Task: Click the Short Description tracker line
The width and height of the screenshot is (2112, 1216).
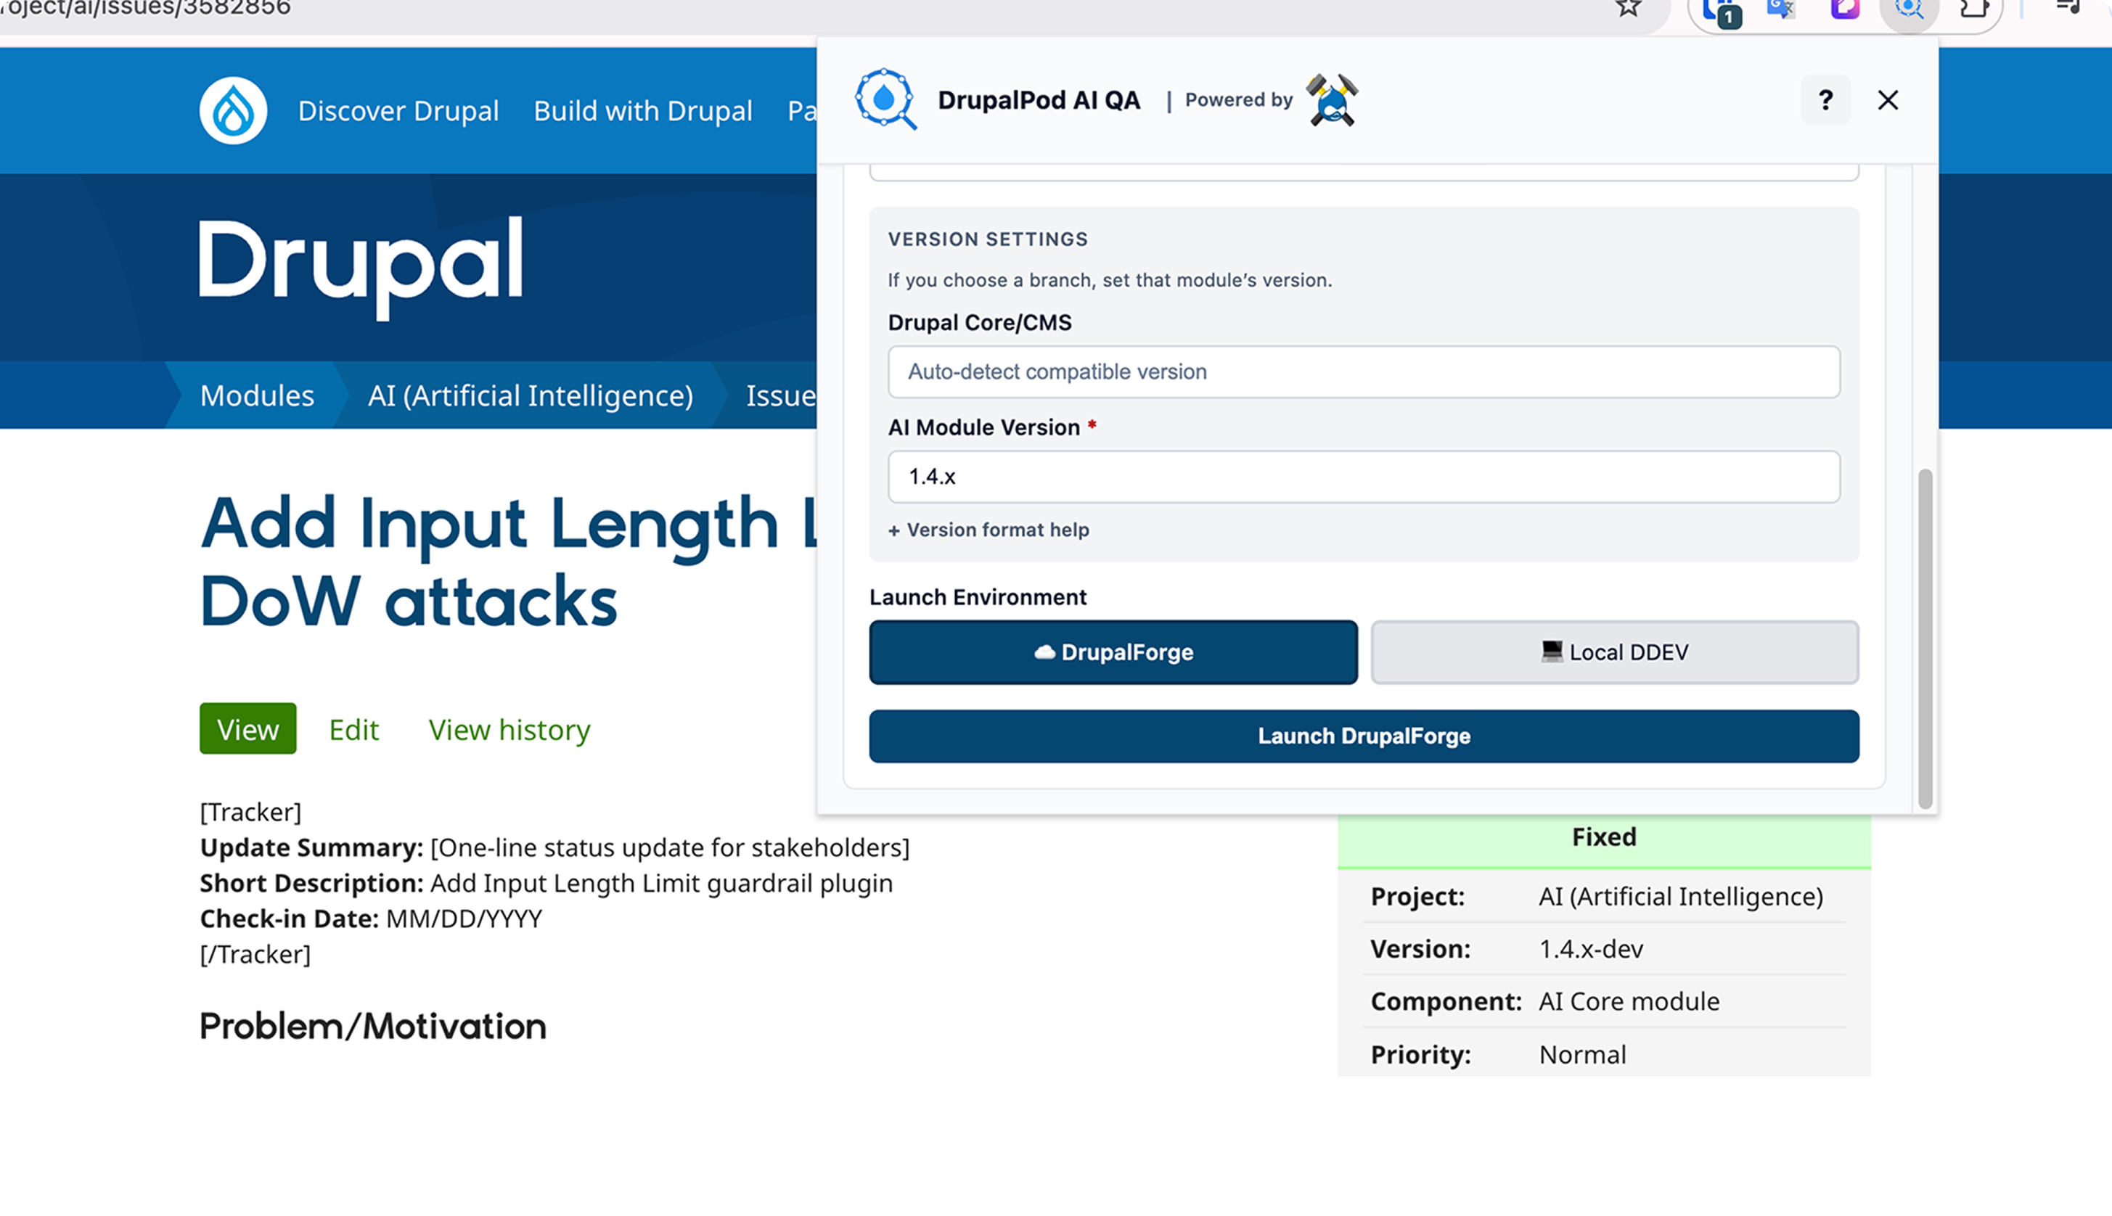Action: click(x=547, y=883)
